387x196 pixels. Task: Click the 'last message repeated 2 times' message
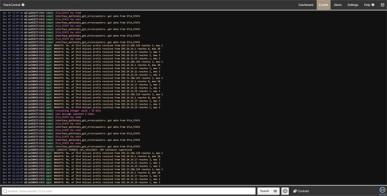pos(74,114)
